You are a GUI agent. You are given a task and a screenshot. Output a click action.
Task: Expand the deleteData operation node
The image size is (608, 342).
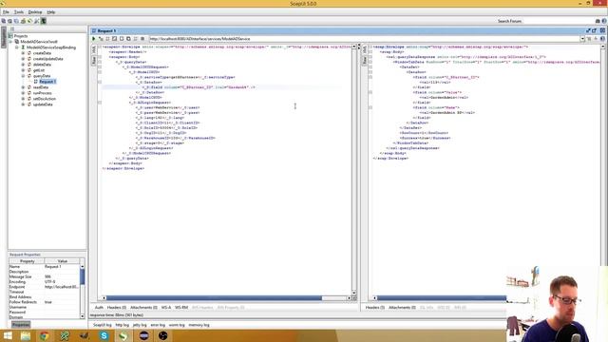pyautogui.click(x=23, y=65)
